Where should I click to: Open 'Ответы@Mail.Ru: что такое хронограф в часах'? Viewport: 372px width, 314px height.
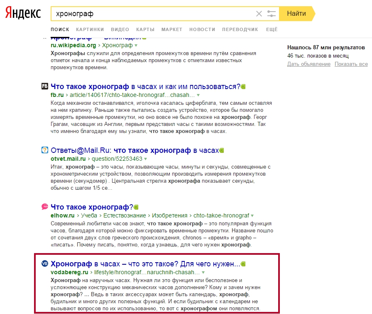point(135,151)
